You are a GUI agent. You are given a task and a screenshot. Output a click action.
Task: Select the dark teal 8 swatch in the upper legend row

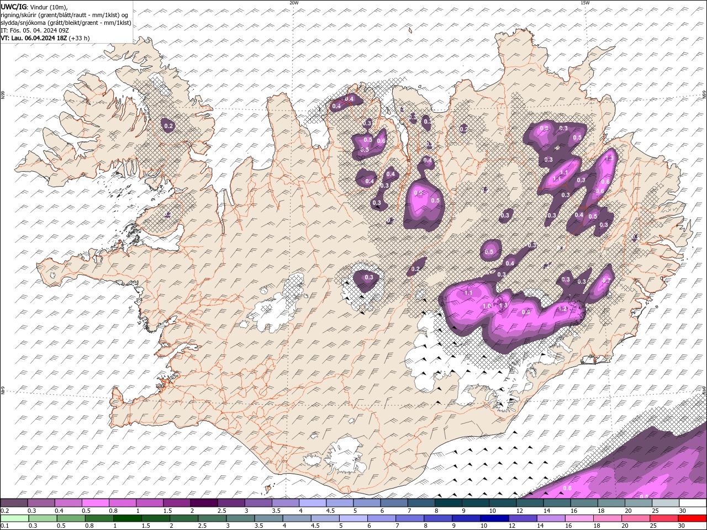449,503
